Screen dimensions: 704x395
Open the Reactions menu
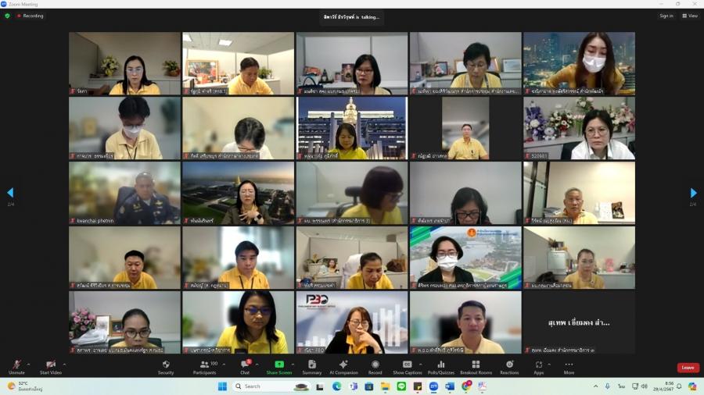click(x=509, y=366)
